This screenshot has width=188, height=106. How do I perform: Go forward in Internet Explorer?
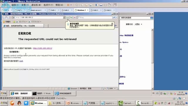8,17
